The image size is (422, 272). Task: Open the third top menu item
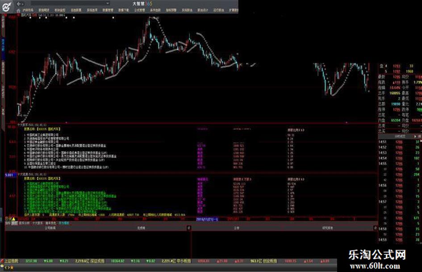pyautogui.click(x=60, y=10)
